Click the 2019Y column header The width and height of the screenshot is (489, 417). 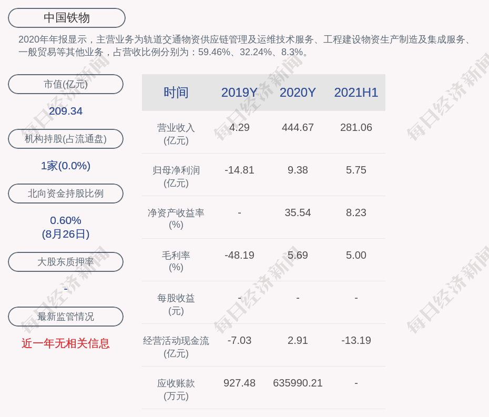(239, 93)
